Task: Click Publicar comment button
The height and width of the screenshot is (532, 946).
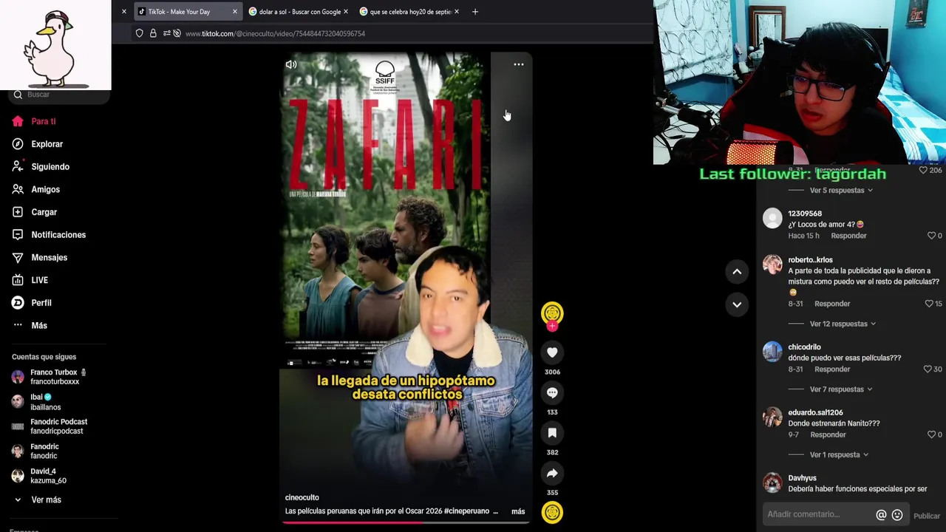Action: pyautogui.click(x=927, y=516)
